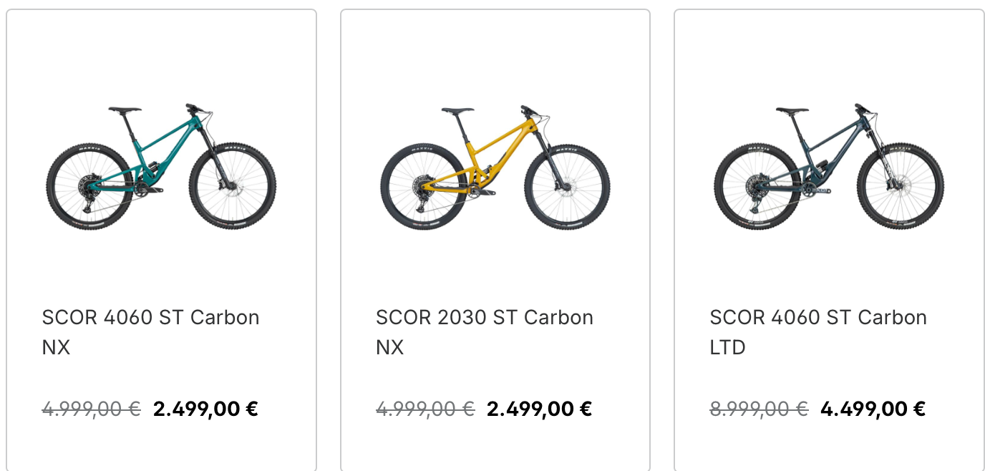Open the yellow SCOR 2030 ST bike image

(x=495, y=167)
